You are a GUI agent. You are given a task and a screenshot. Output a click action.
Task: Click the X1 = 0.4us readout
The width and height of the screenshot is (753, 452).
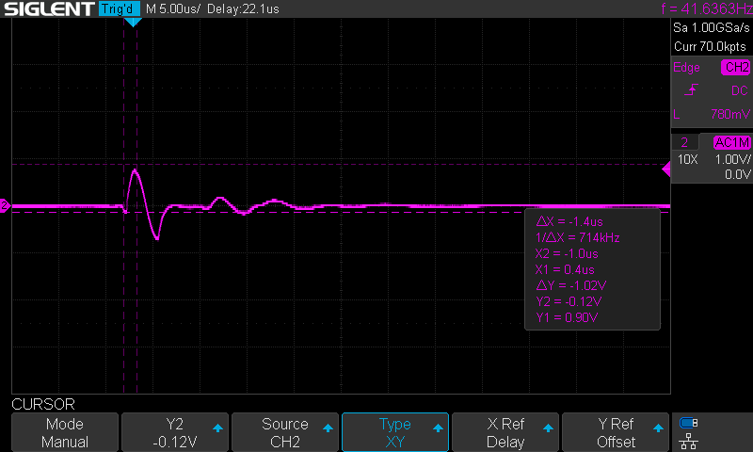coord(565,269)
